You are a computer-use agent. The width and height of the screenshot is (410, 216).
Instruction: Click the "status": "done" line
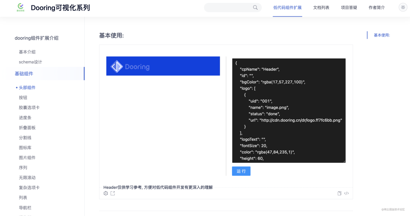(264, 114)
